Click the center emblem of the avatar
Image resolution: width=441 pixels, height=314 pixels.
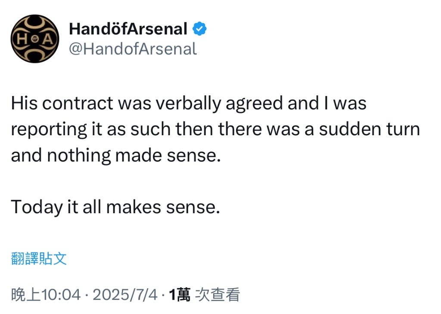point(34,39)
